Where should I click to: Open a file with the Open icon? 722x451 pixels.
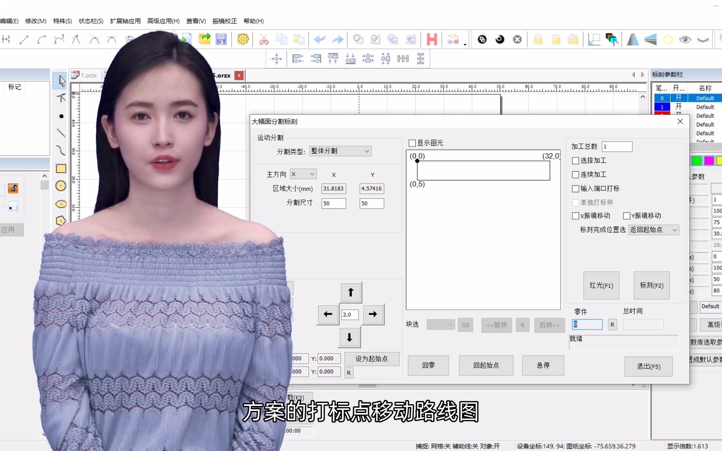[x=204, y=39]
